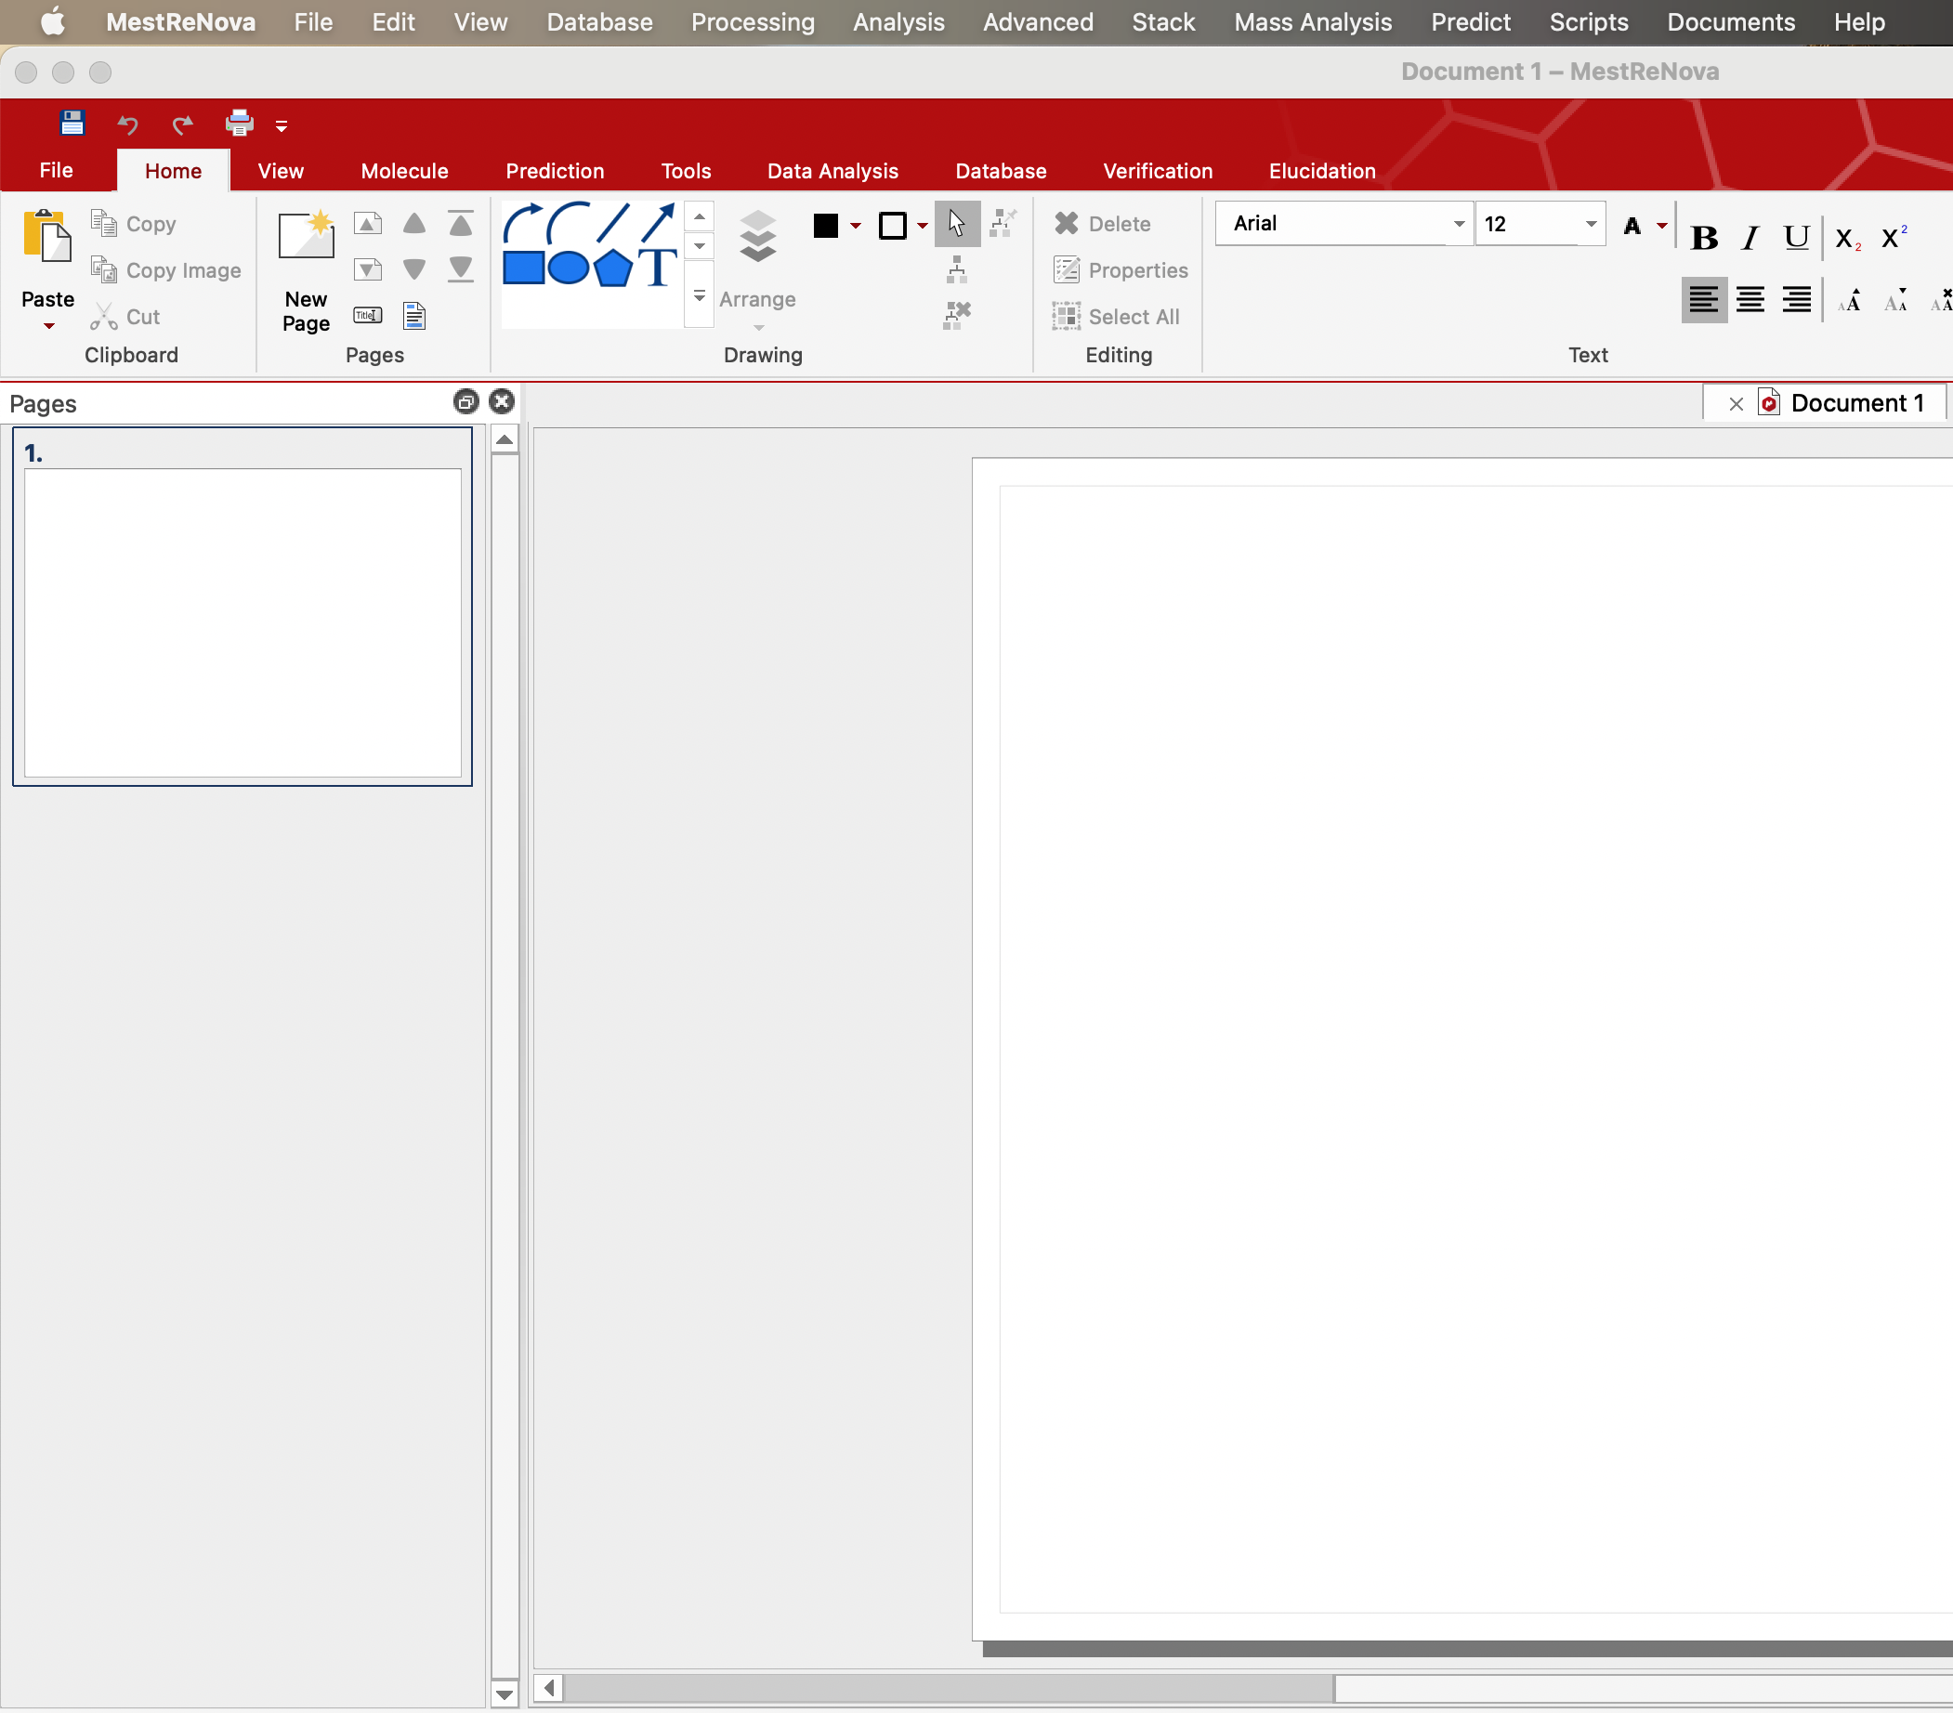The height and width of the screenshot is (1713, 1953).
Task: Increase the font size
Action: (1850, 300)
